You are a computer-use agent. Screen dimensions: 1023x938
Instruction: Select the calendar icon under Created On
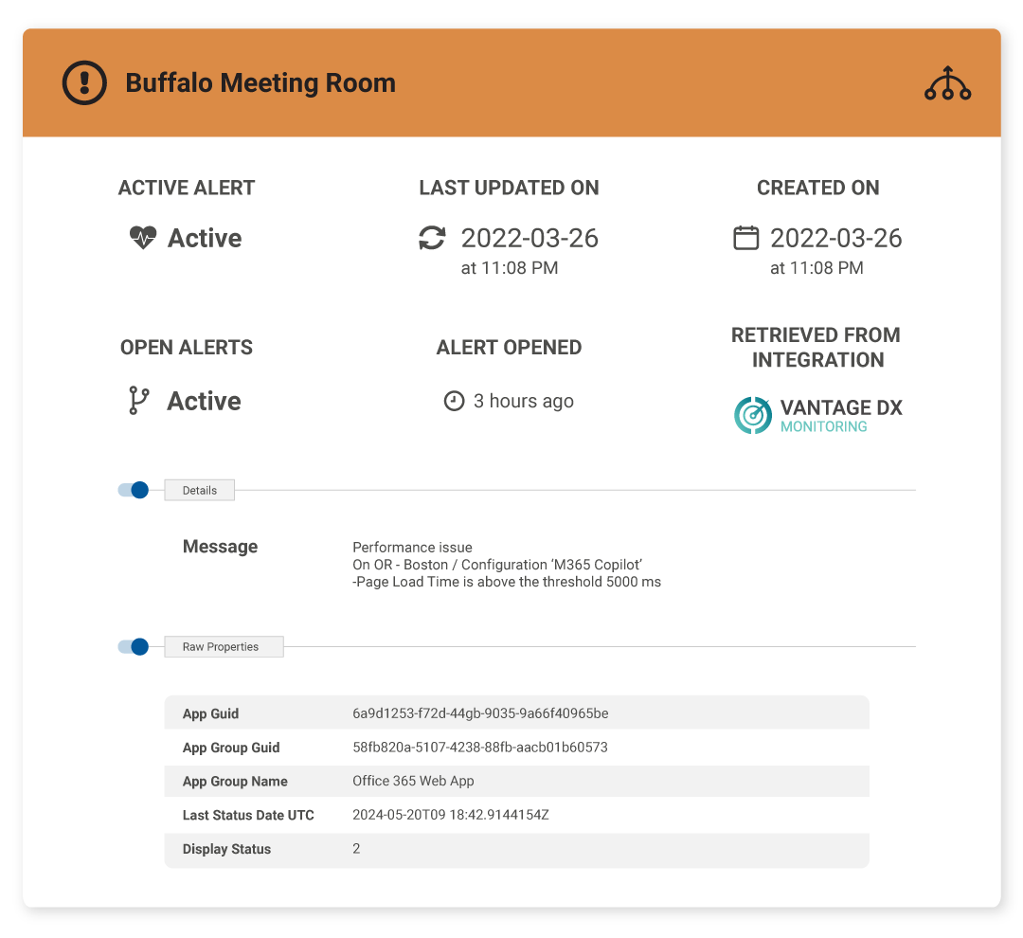pyautogui.click(x=746, y=239)
